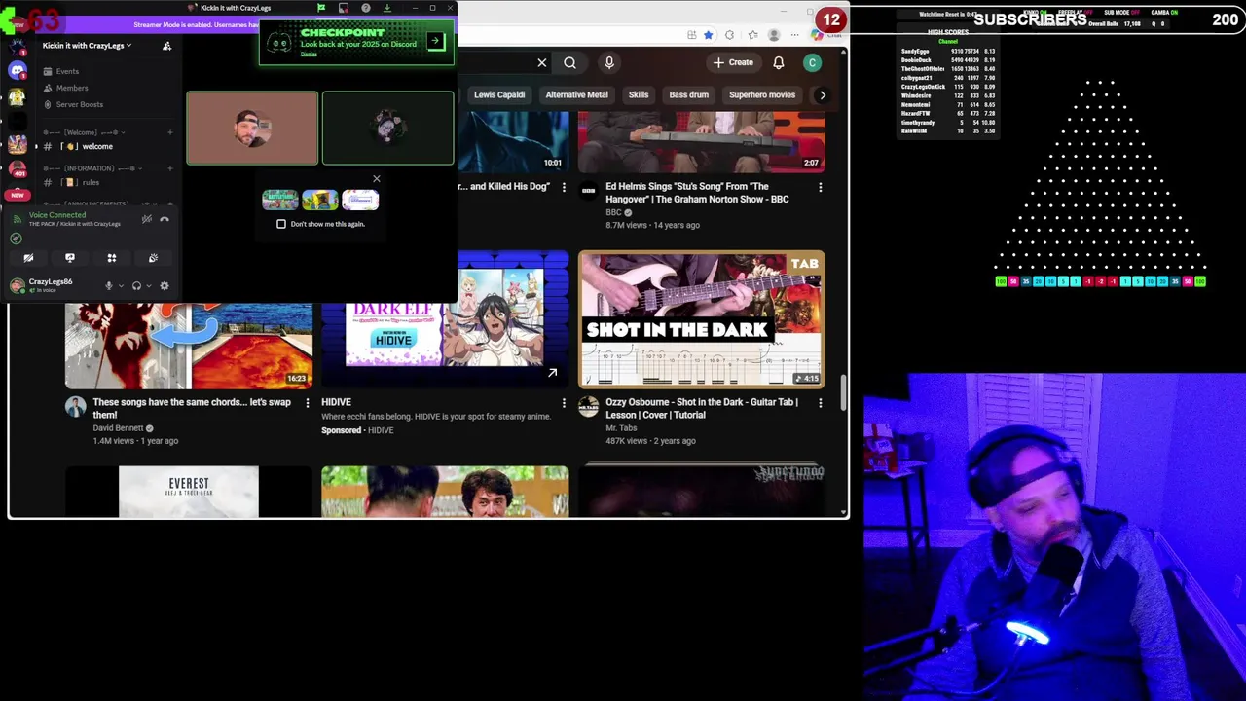The width and height of the screenshot is (1246, 701).
Task: Deafen headphones in Discord user panel
Action: click(x=136, y=285)
